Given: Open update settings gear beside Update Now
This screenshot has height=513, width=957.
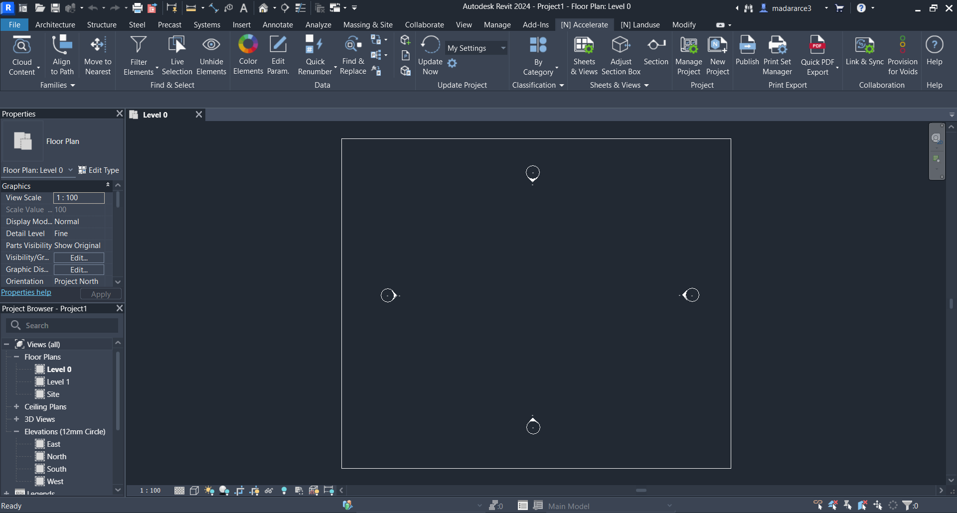Looking at the screenshot, I should [452, 63].
